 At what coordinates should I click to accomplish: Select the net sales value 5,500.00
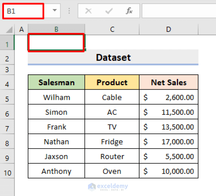click(x=169, y=156)
